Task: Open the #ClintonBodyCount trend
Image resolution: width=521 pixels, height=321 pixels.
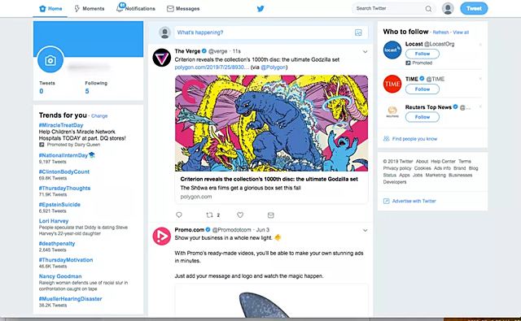Action: pos(63,171)
